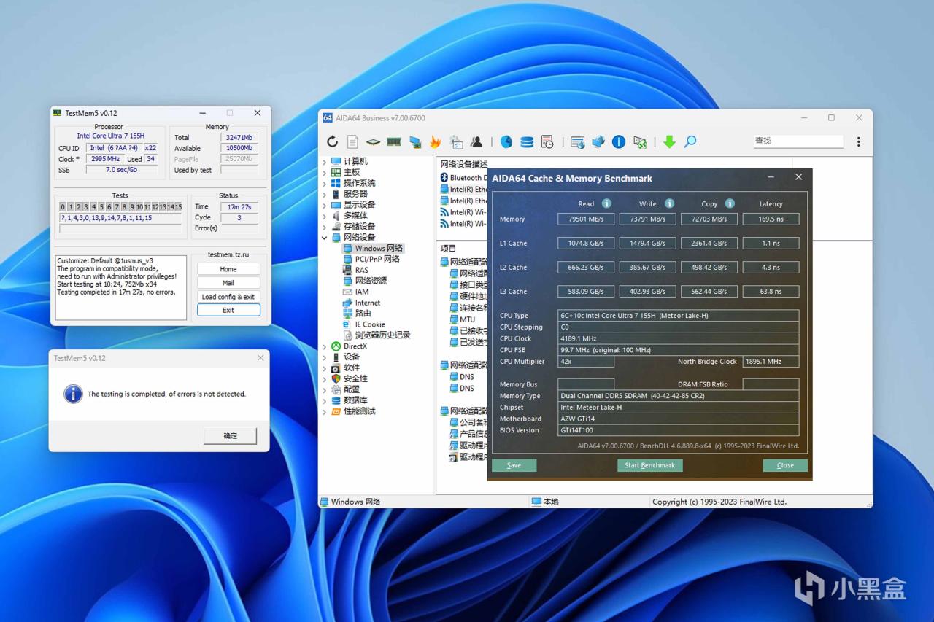
Task: Collapse the 网络设备 tree node
Action: pos(325,238)
